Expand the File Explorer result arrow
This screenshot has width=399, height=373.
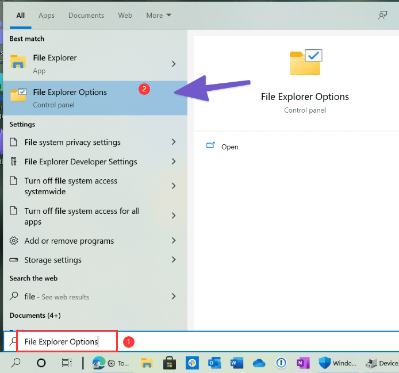point(174,64)
